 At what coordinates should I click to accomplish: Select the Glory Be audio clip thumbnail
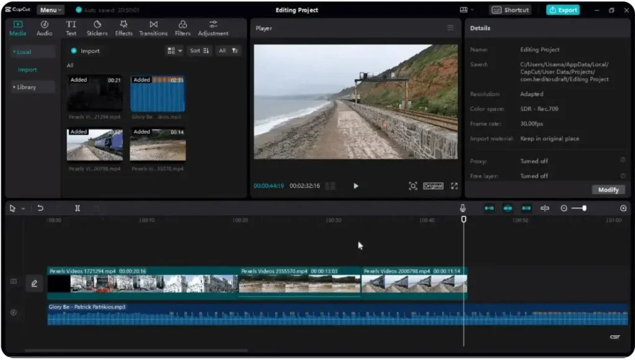click(158, 94)
